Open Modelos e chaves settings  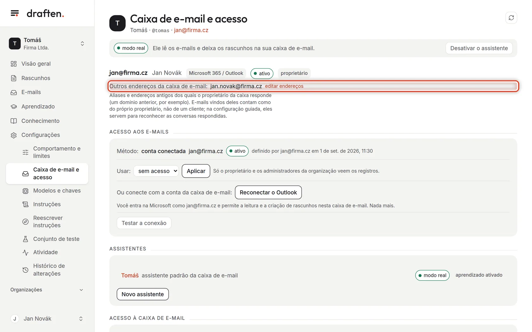(57, 191)
